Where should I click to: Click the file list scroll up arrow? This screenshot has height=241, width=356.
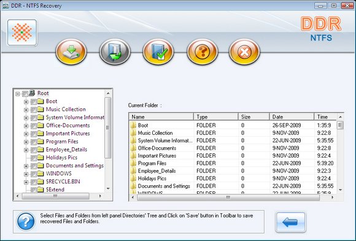click(x=340, y=117)
